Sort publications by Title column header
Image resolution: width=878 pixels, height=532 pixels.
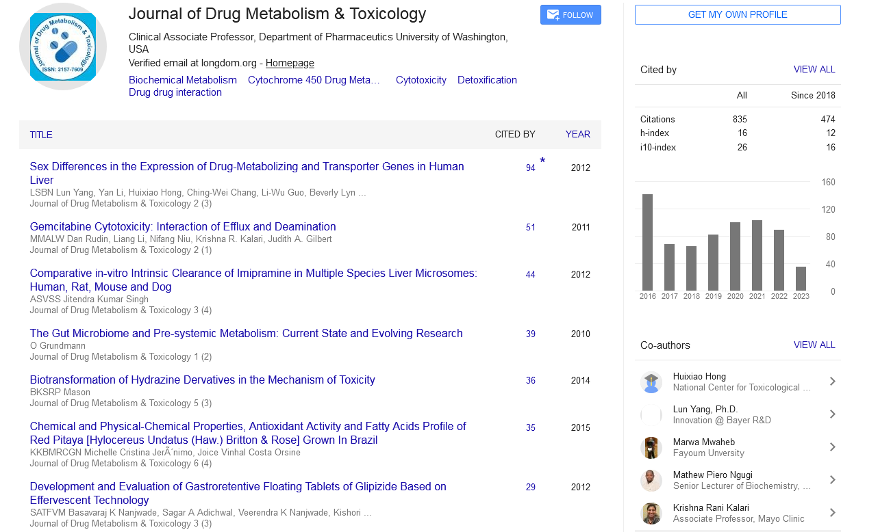(41, 135)
